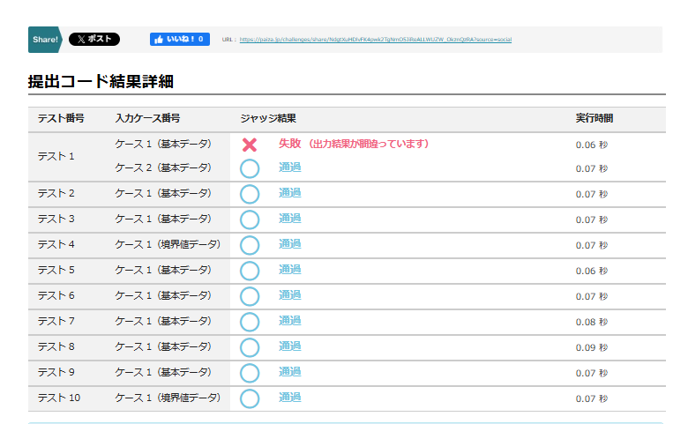Open the 通過 link for Test 5
Image resolution: width=673 pixels, height=424 pixels.
pyautogui.click(x=290, y=270)
